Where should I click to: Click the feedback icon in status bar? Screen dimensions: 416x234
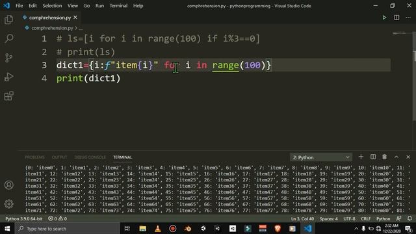coord(398,218)
